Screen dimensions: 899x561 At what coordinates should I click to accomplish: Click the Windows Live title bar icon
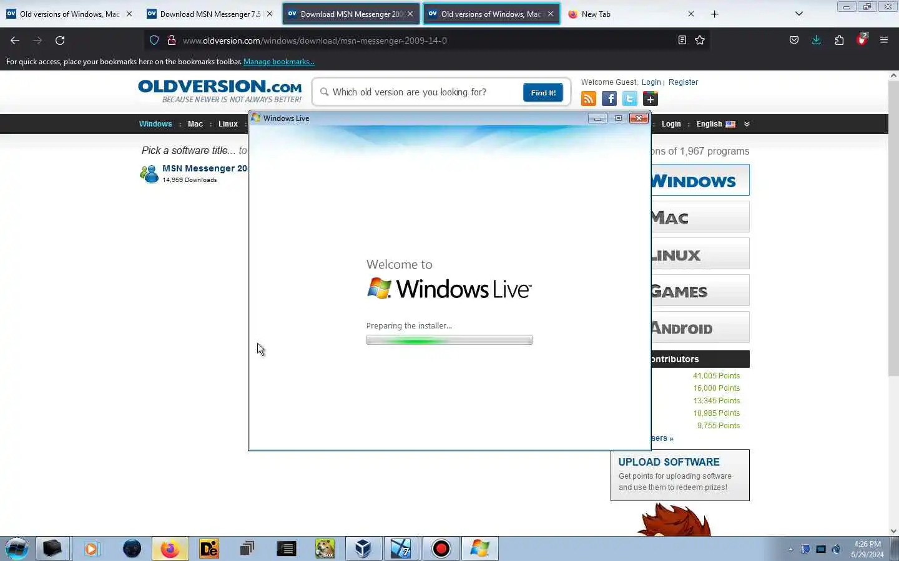coord(255,118)
